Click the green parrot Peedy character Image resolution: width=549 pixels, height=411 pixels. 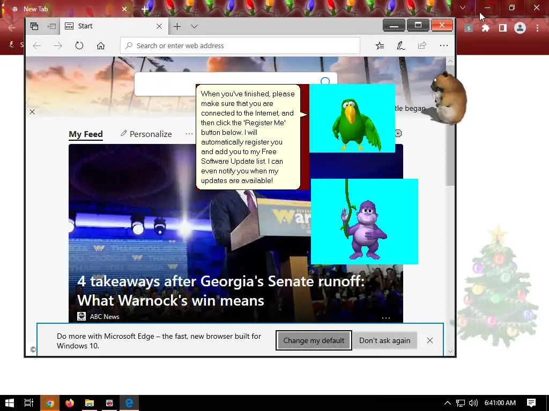[x=355, y=125]
